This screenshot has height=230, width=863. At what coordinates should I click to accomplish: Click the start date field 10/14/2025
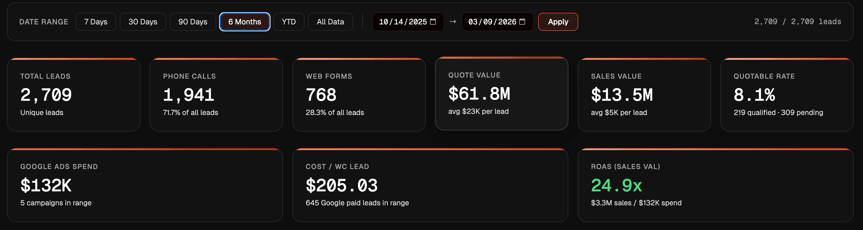click(403, 22)
